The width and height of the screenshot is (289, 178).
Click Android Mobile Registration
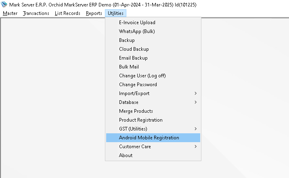click(x=153, y=138)
